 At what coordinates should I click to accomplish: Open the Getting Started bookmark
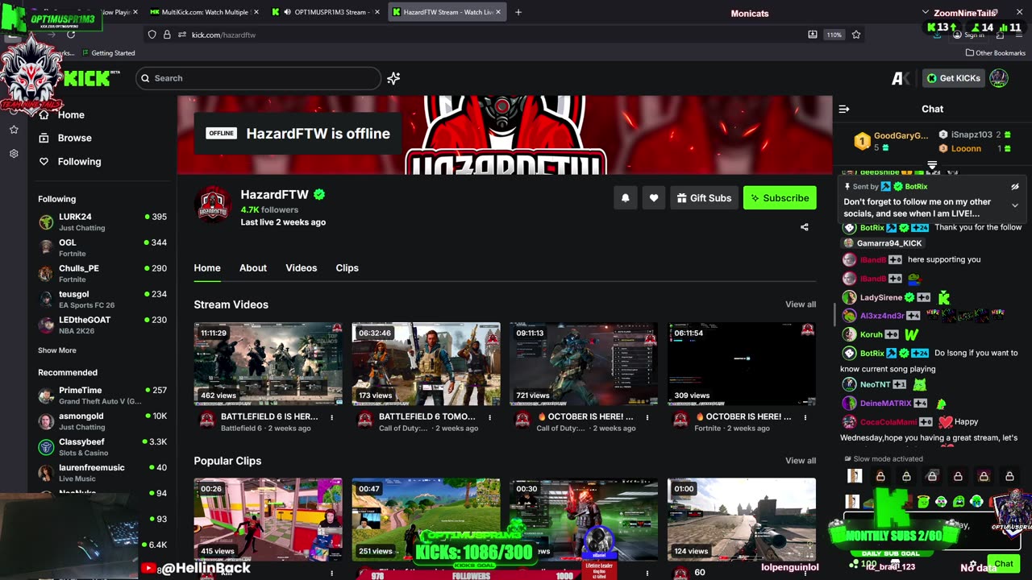tap(108, 53)
